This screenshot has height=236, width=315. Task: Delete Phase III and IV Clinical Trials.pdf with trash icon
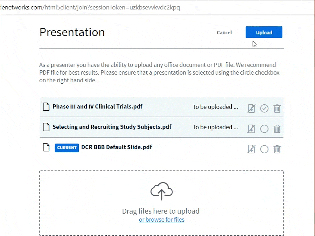(x=277, y=109)
